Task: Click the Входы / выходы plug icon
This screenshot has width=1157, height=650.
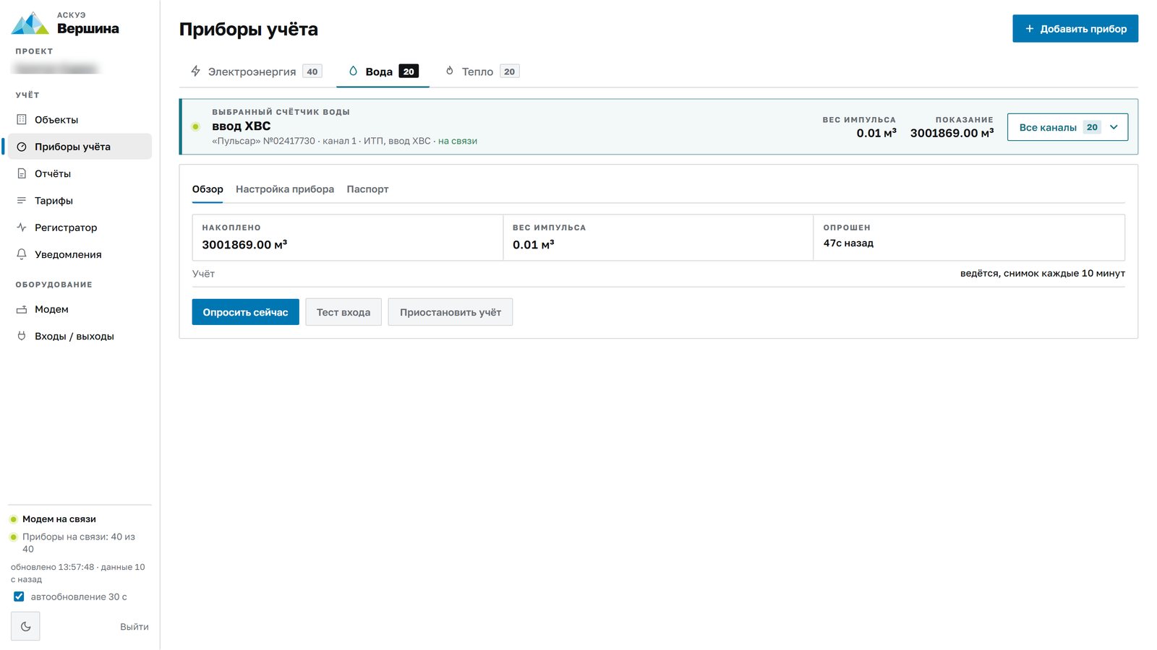Action: [22, 337]
